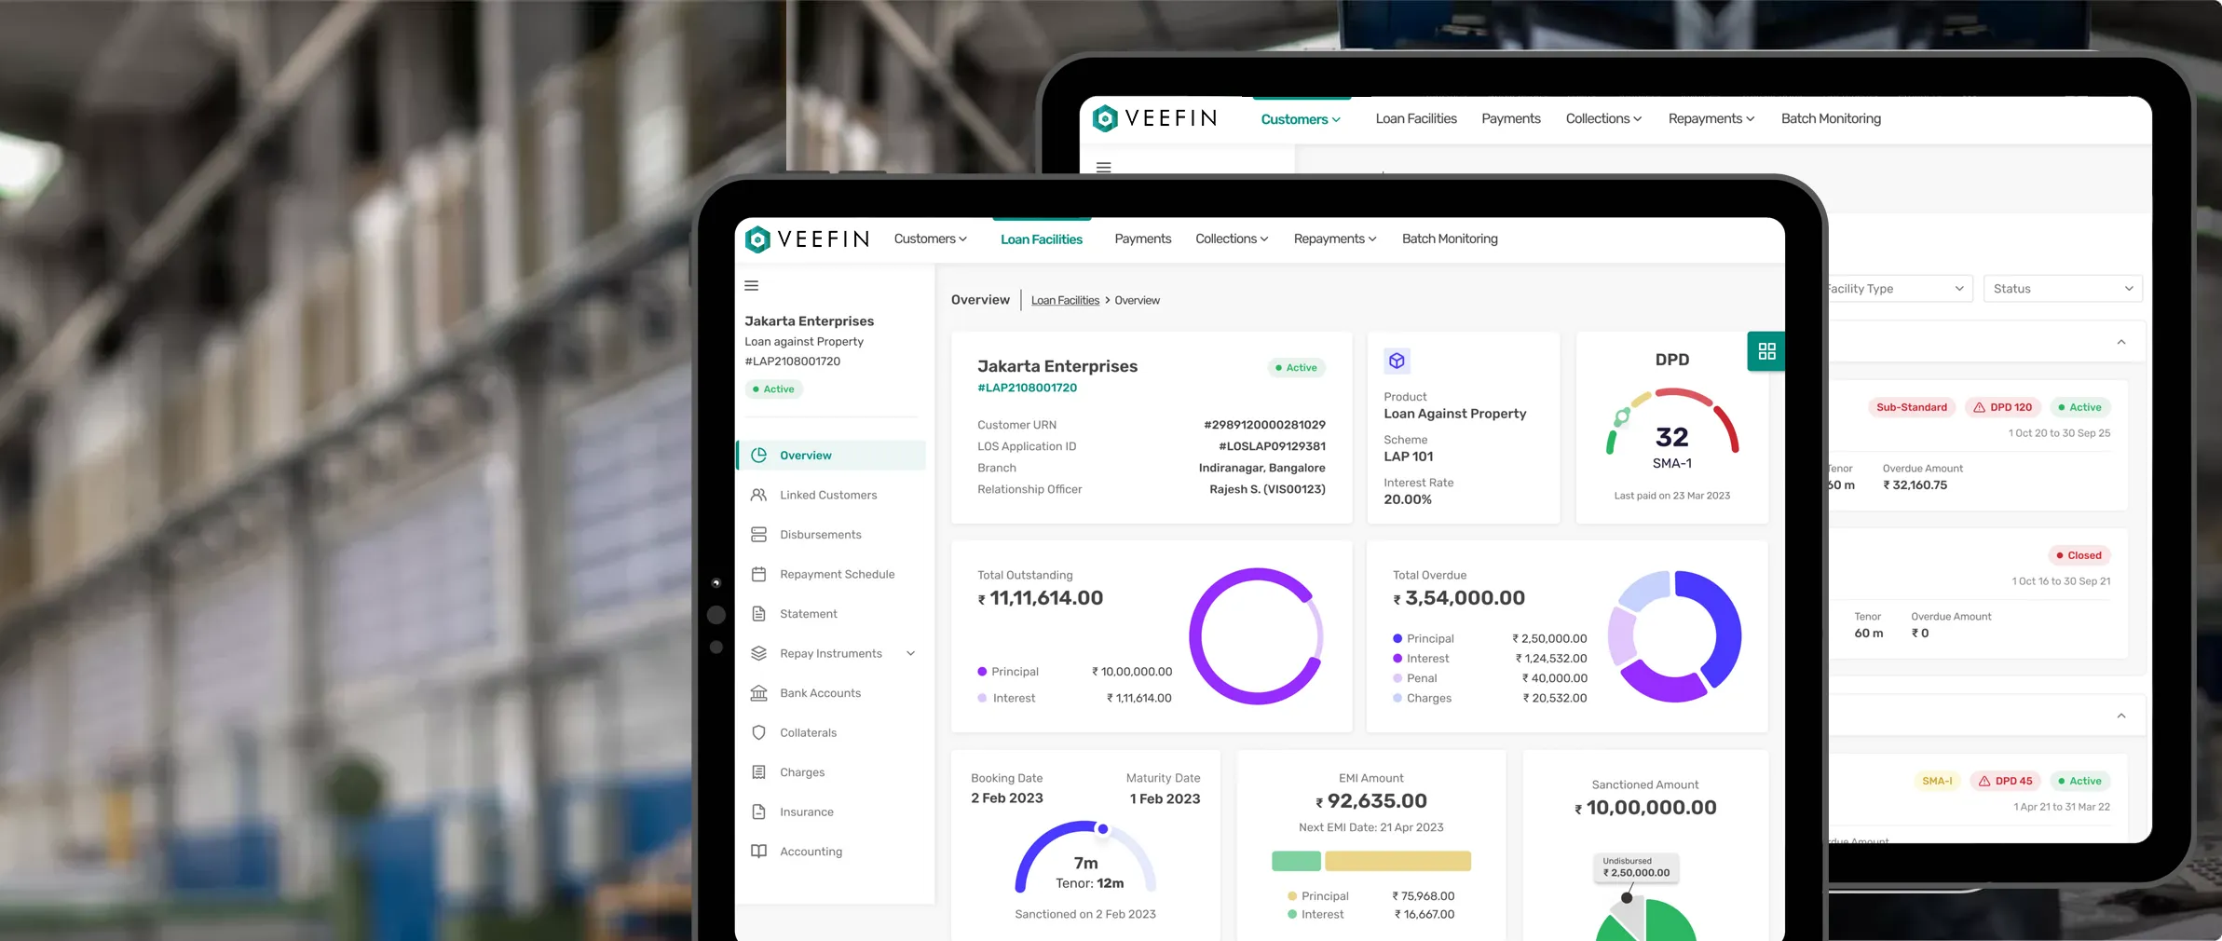
Task: Open the Repayments dropdown in the back tablet
Action: [x=1711, y=119]
